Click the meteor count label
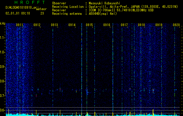Screen dimensions: 183x116 [41, 9]
